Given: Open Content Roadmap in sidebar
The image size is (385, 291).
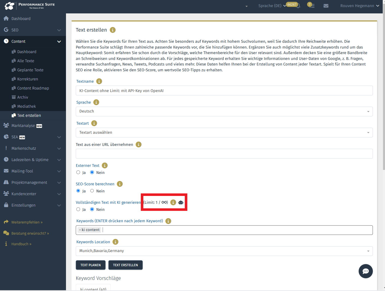Looking at the screenshot, I should [x=33, y=88].
